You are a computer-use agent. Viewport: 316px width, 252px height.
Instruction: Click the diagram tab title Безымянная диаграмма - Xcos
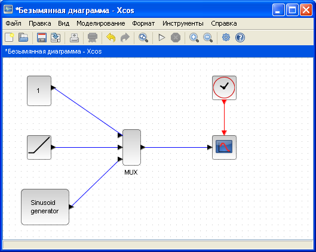(53, 52)
